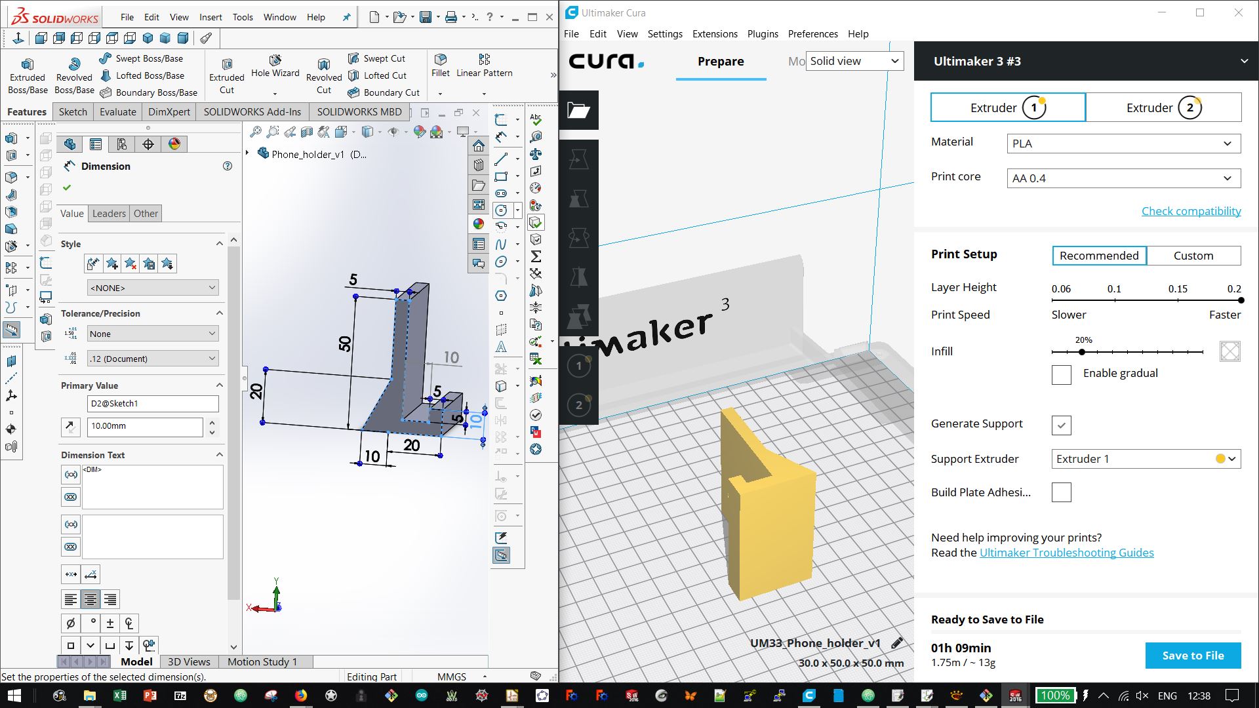The height and width of the screenshot is (708, 1259).
Task: Click Prepare stage button in Cura
Action: [x=721, y=62]
